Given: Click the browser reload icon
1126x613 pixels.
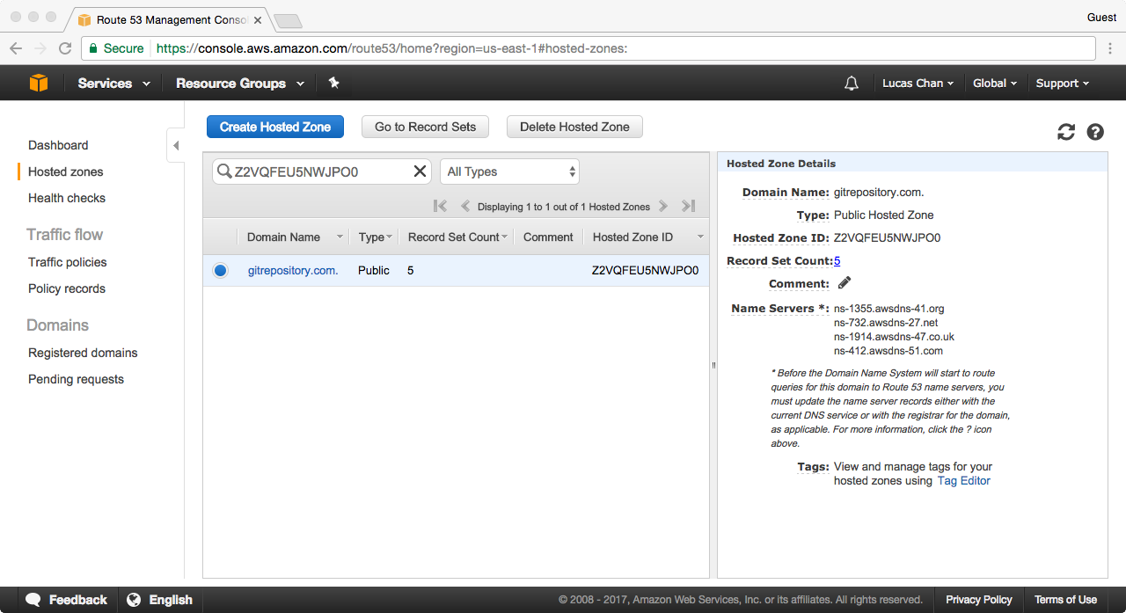Looking at the screenshot, I should (65, 48).
